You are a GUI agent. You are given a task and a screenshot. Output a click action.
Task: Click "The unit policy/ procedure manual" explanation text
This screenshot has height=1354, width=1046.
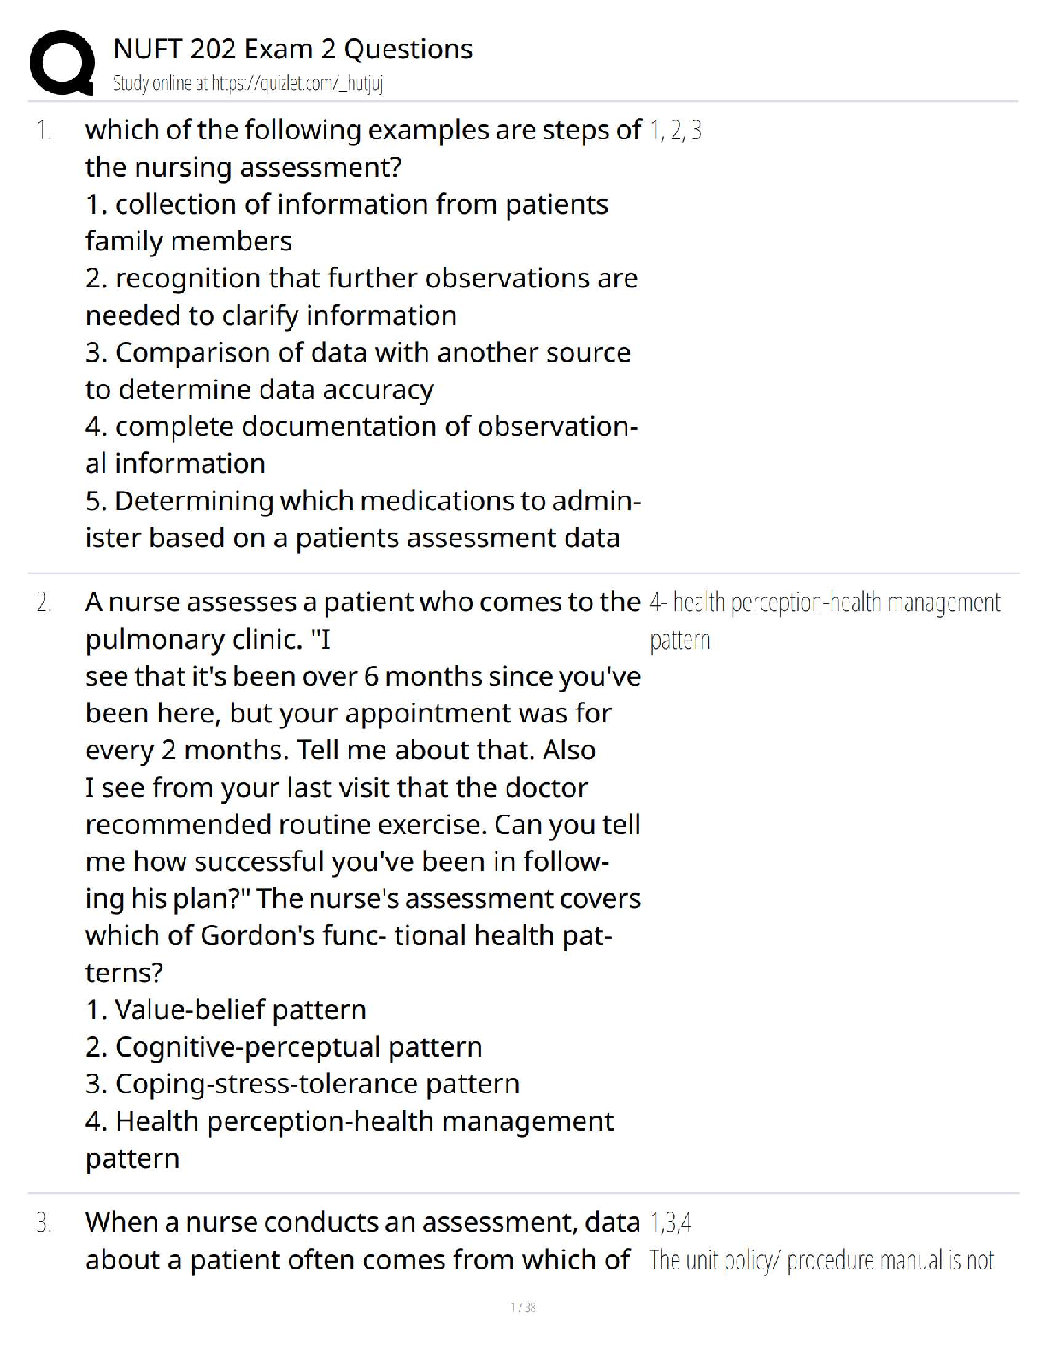(821, 1260)
